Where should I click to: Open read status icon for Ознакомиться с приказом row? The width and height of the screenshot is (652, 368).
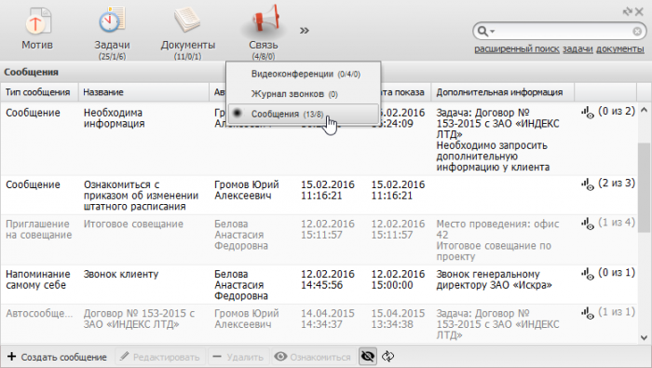(588, 184)
